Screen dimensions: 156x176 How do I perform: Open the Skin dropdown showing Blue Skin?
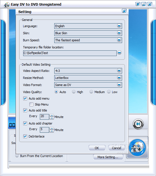88,33
